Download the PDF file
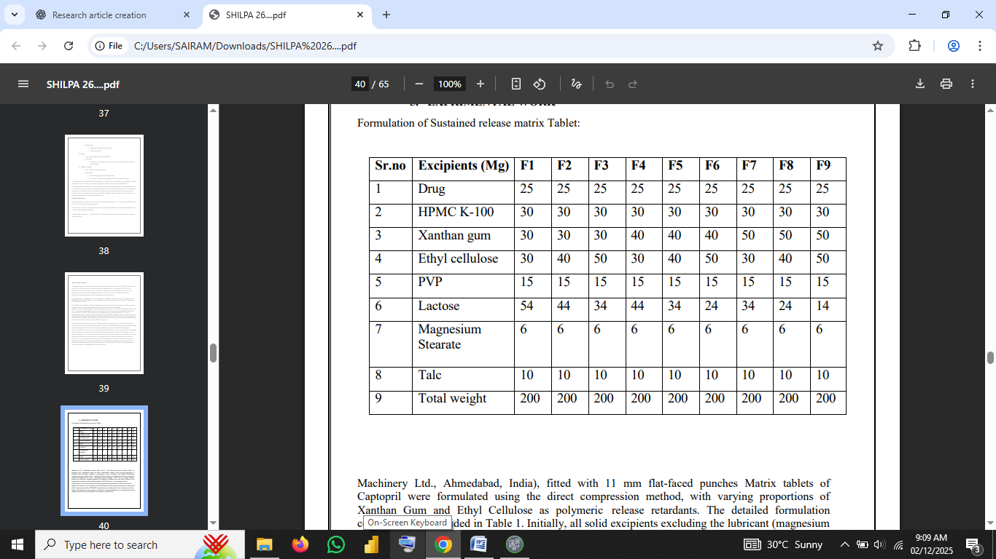 pyautogui.click(x=920, y=84)
